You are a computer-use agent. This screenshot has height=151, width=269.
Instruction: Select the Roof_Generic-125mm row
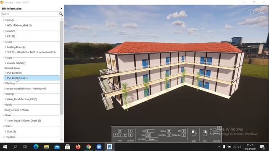coord(16,110)
